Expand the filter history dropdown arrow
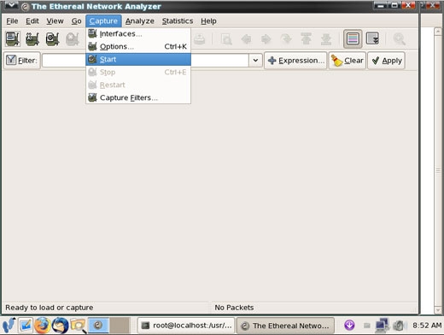The width and height of the screenshot is (444, 335). [x=255, y=61]
